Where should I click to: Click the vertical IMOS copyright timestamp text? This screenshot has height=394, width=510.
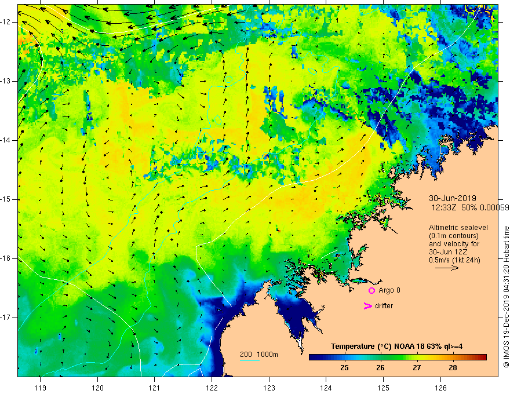[x=506, y=297]
